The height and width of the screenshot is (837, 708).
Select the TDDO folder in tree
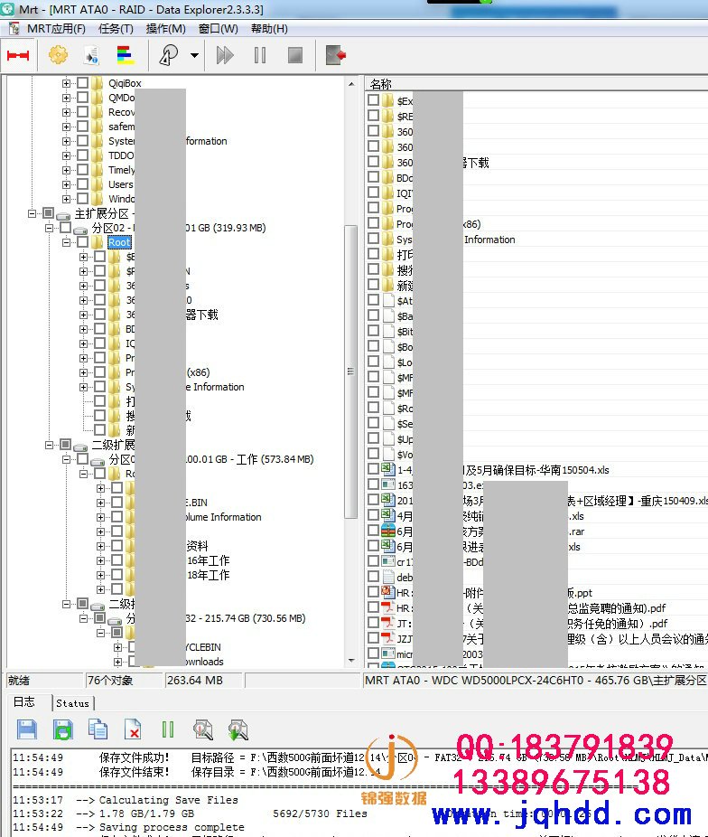[x=121, y=155]
